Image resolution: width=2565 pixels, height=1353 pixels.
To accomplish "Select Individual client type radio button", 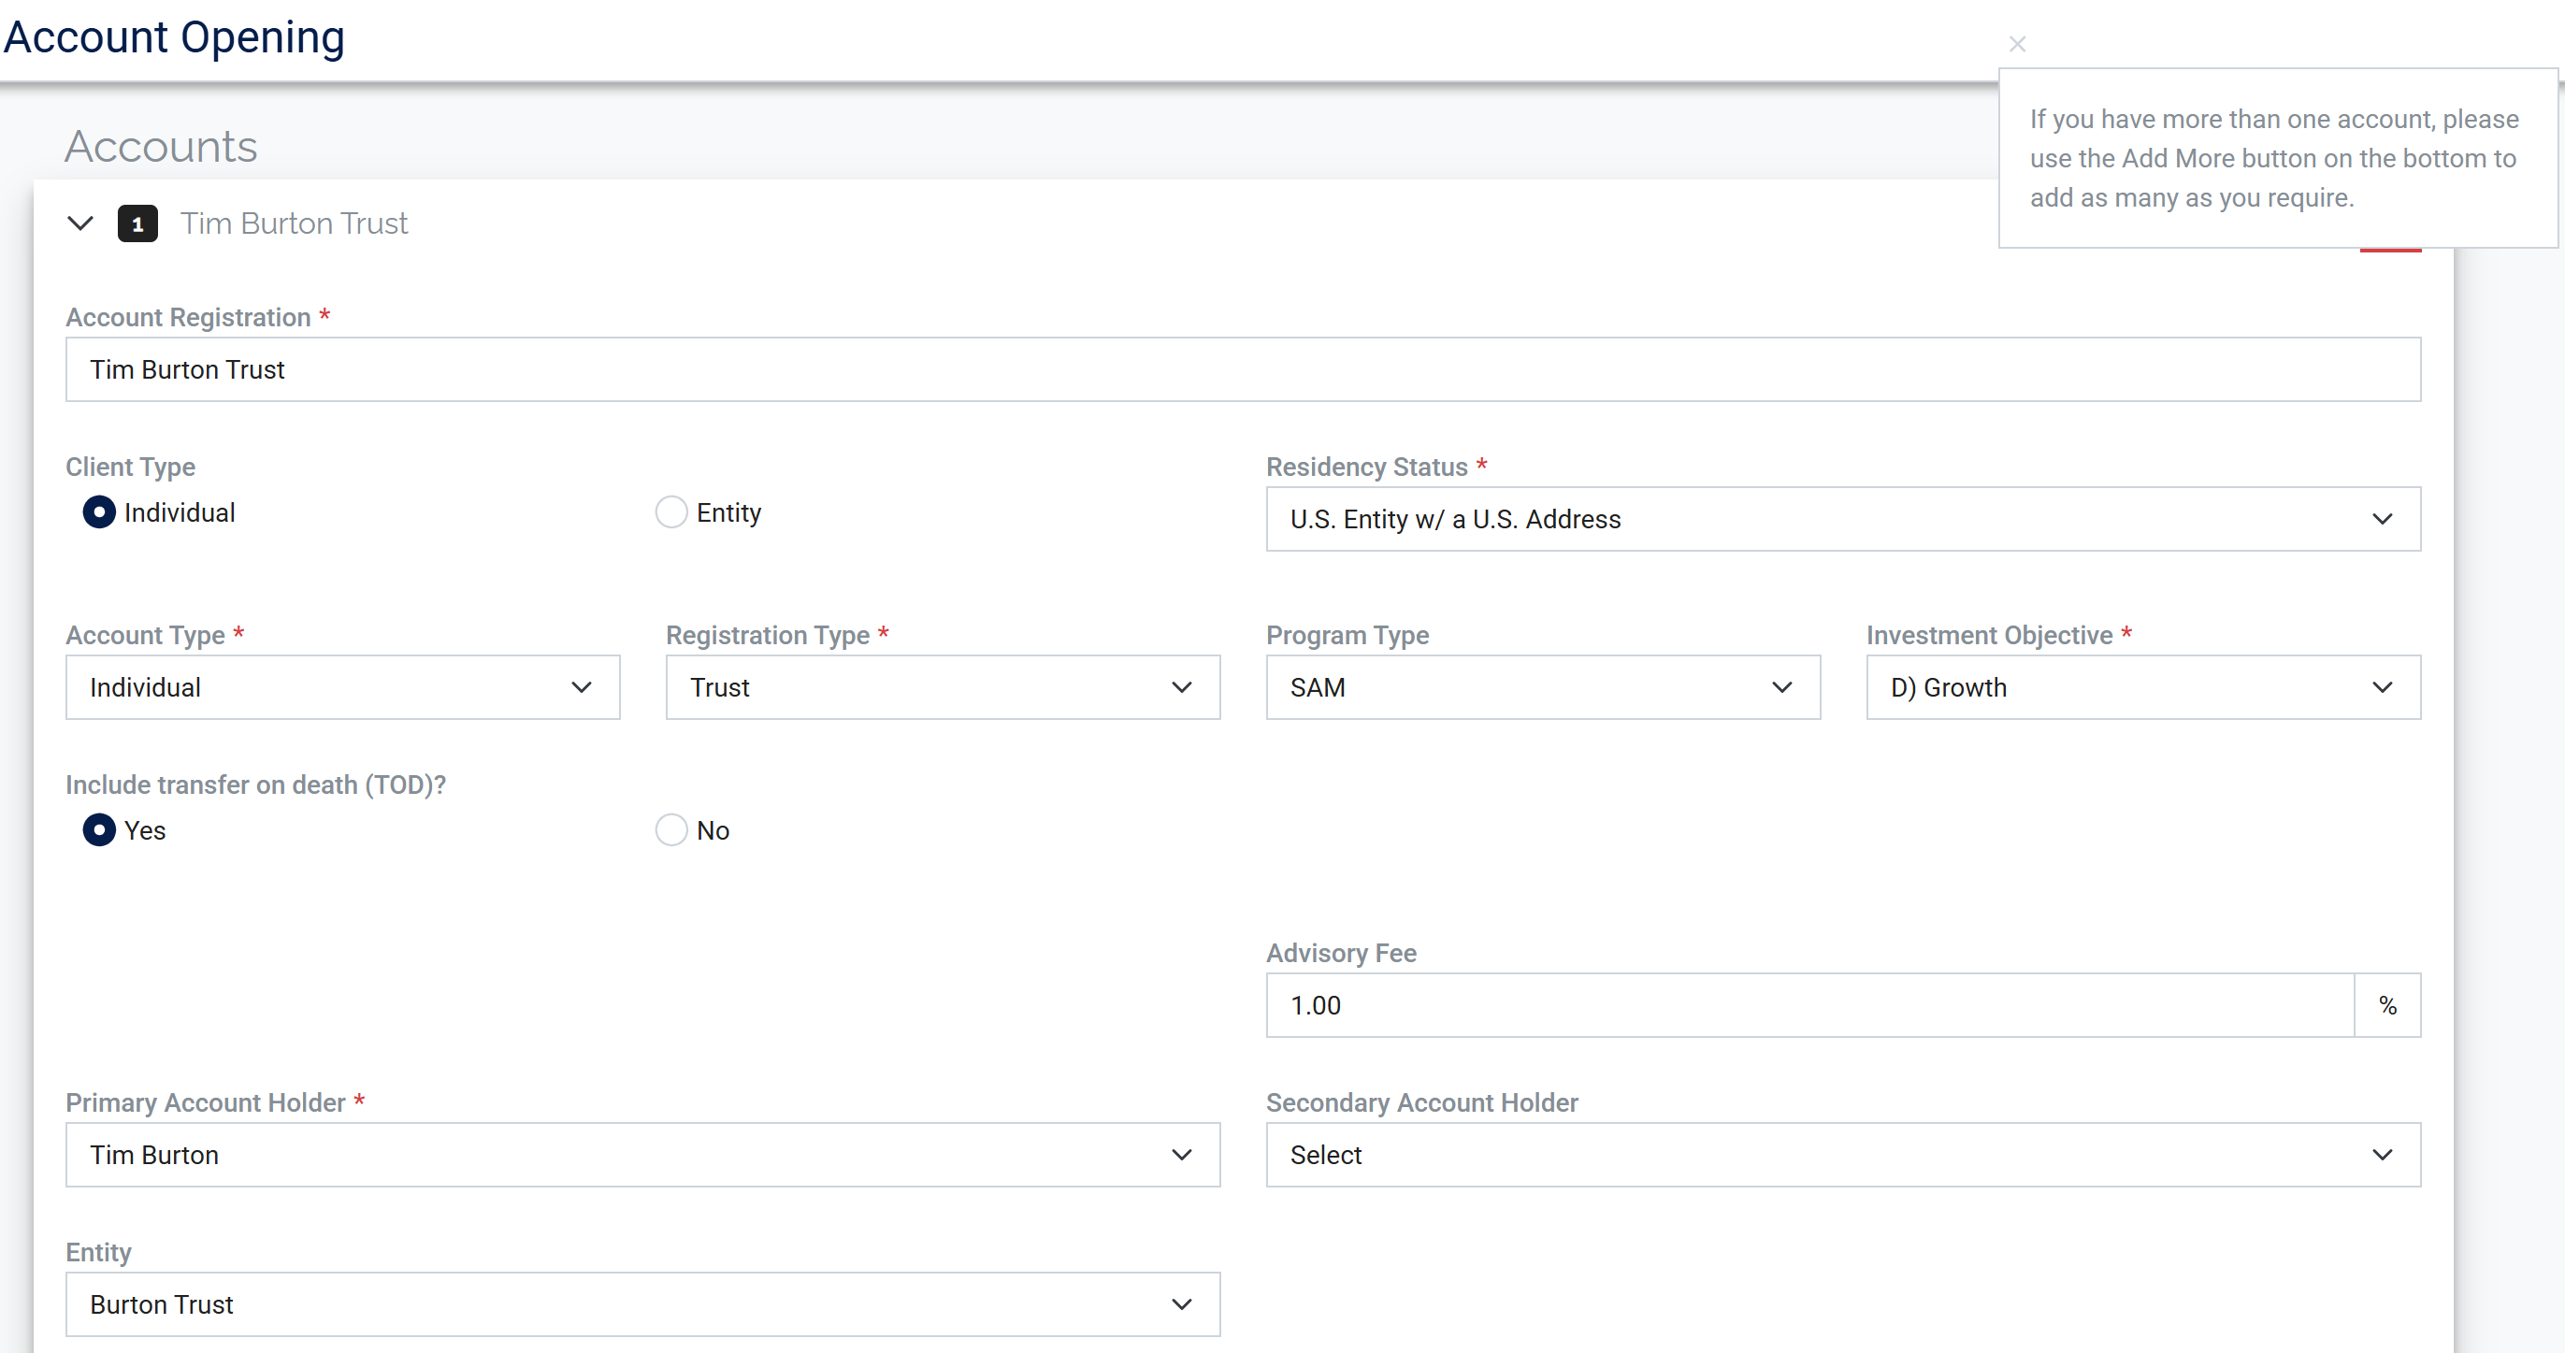I will pos(99,511).
